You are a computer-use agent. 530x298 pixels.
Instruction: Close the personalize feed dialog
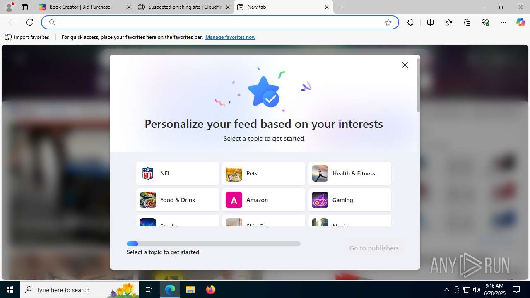tap(405, 65)
